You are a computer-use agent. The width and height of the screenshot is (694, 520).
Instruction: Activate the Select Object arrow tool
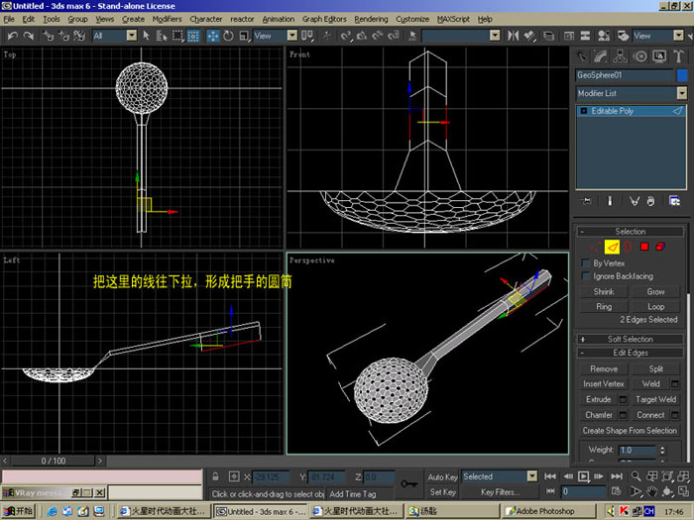(146, 36)
